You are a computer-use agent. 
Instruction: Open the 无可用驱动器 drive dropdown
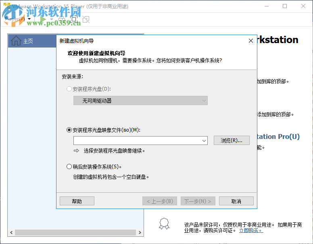click(140, 101)
